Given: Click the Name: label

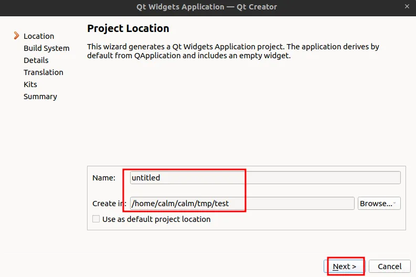Looking at the screenshot, I should coord(104,177).
